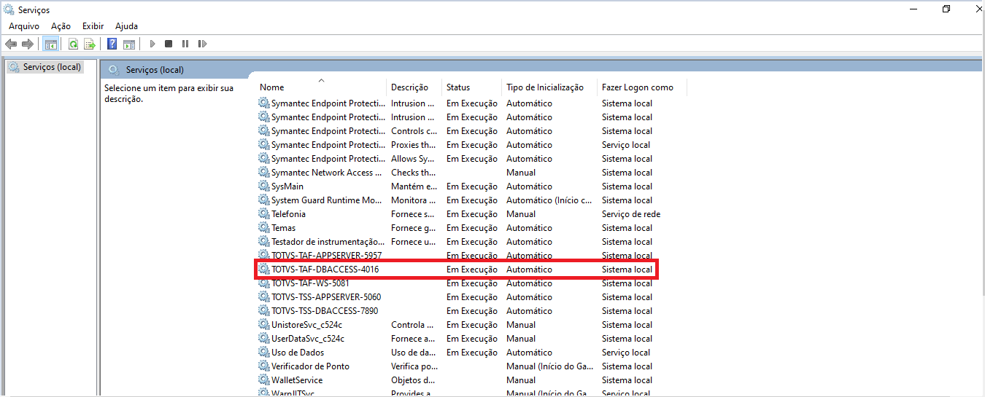Click gear icon beside Uso de Dados
The image size is (985, 397).
coord(264,353)
